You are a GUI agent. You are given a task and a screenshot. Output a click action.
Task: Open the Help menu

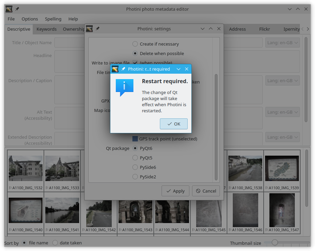pyautogui.click(x=73, y=19)
